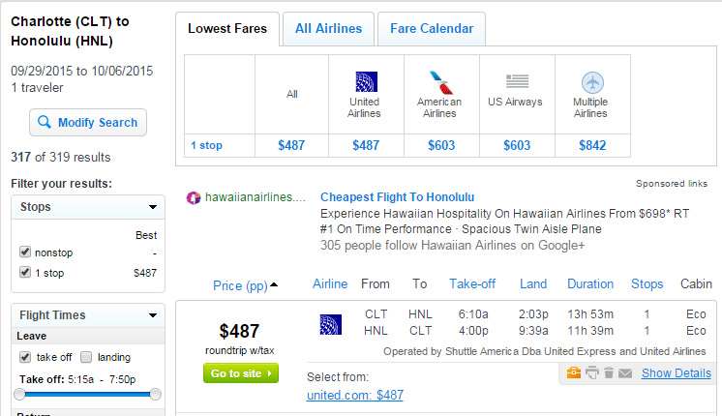The width and height of the screenshot is (722, 416).
Task: Enable the landing time checkbox
Action: click(x=86, y=357)
